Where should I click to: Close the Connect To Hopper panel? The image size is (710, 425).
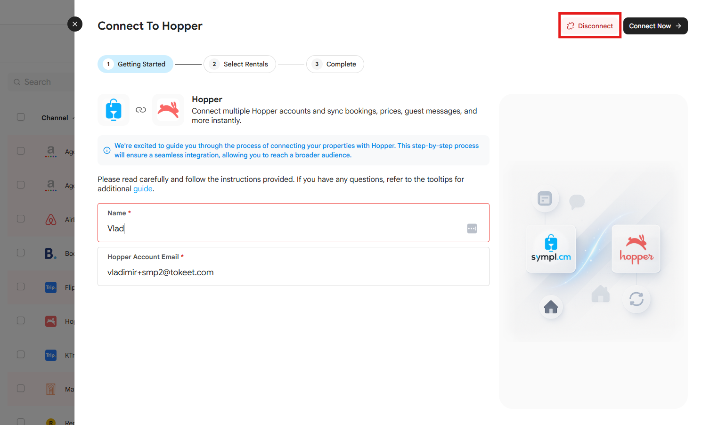click(75, 24)
